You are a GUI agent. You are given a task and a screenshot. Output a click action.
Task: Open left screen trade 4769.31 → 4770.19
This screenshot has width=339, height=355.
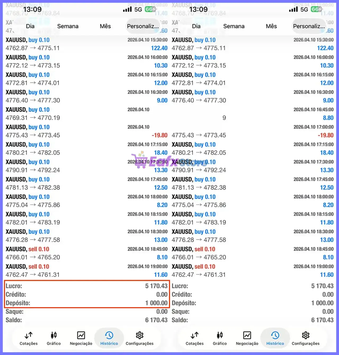click(x=33, y=118)
